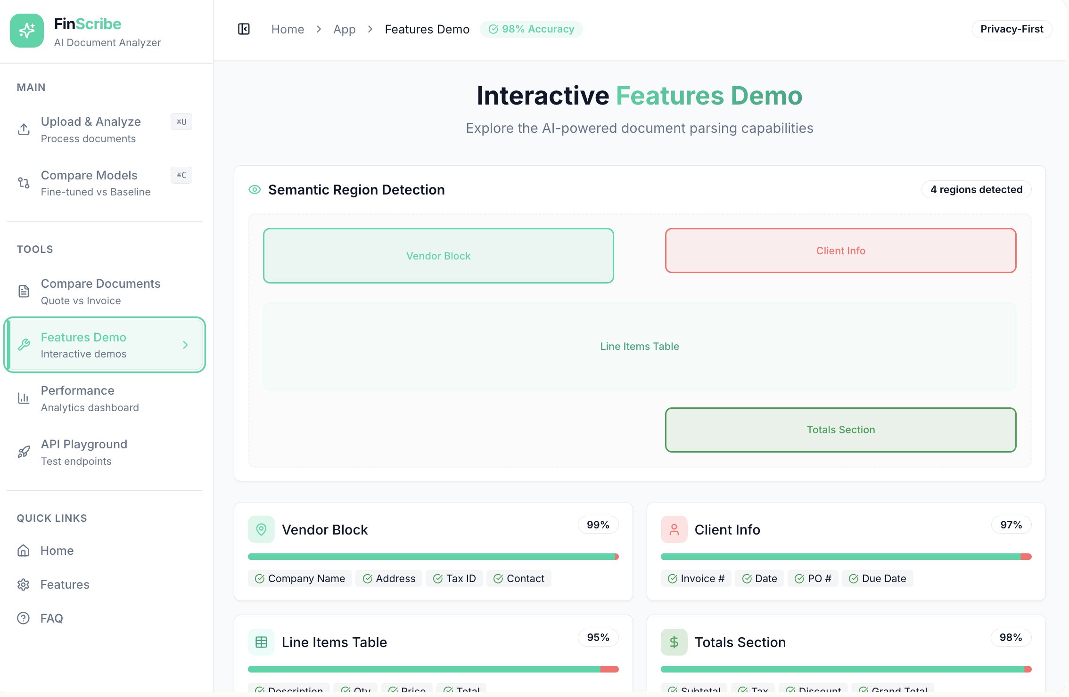Click the API Playground rocket icon

click(x=24, y=452)
